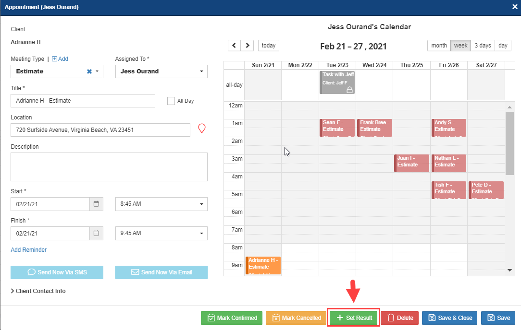Viewport: 521px width, 330px height.
Task: Click into the Title input field
Action: 83,101
